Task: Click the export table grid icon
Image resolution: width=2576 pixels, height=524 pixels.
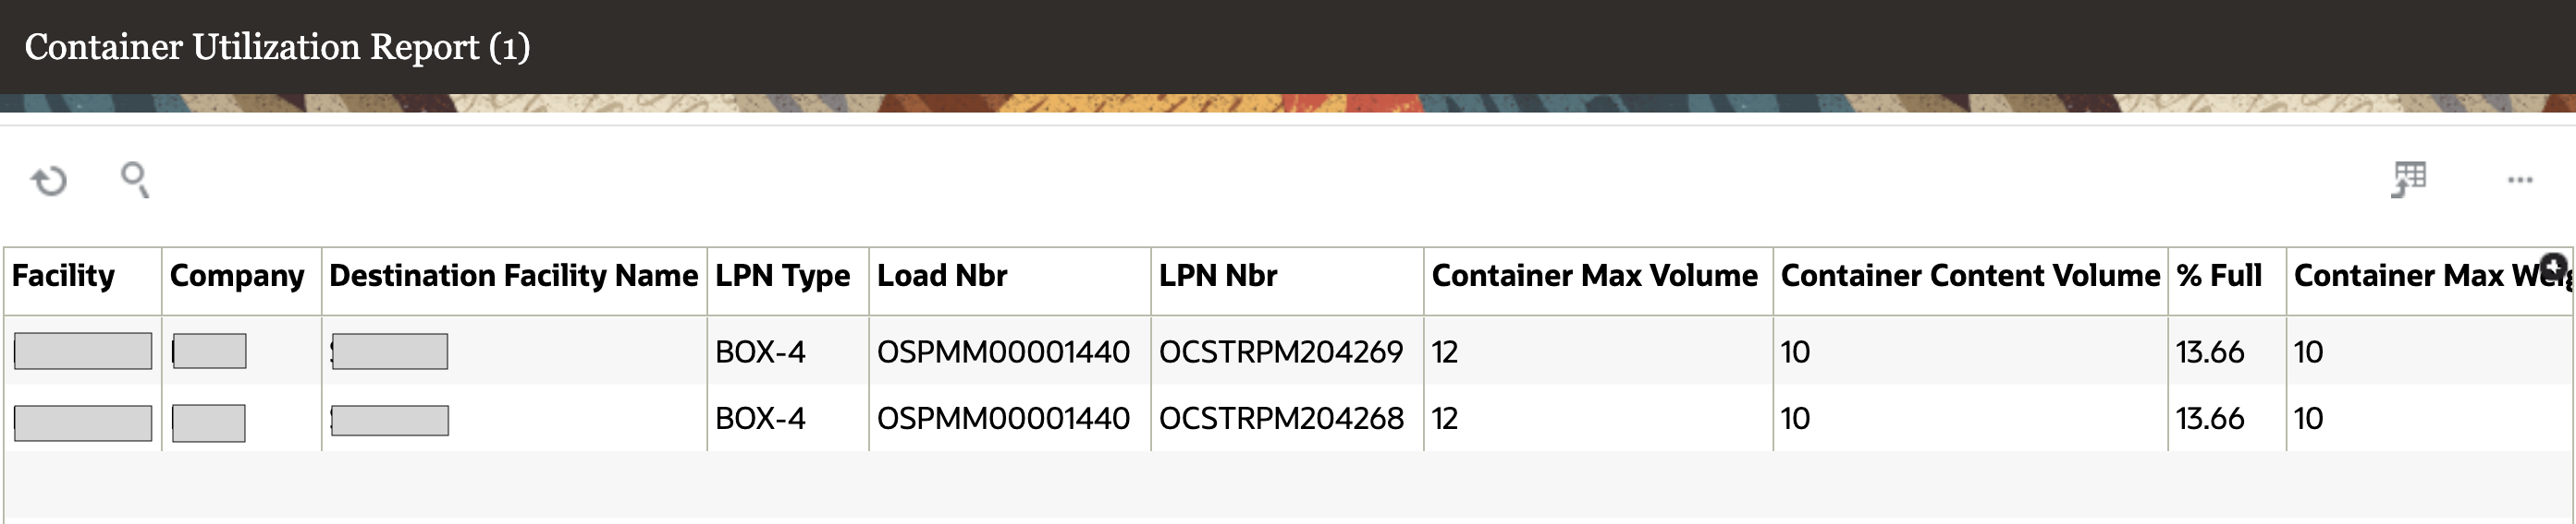Action: [2409, 180]
